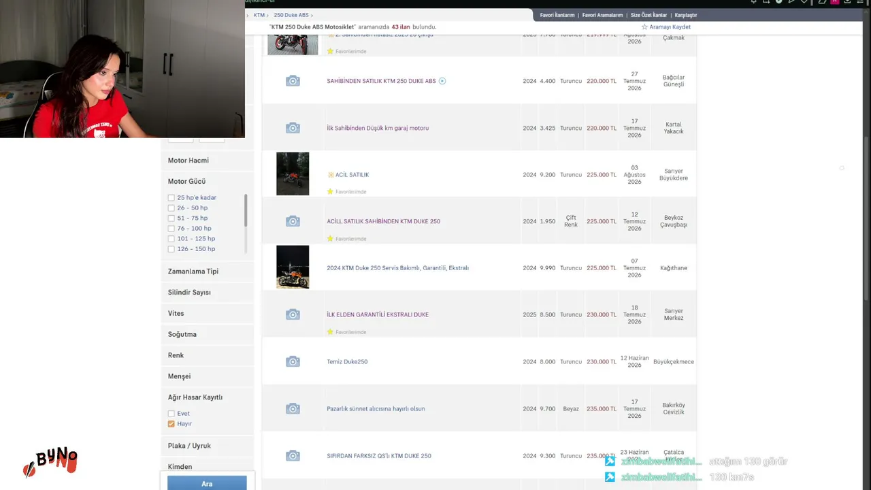Screen dimensions: 871x490
Task: Click the star icon of Aramayı Kaydet
Action: click(644, 27)
